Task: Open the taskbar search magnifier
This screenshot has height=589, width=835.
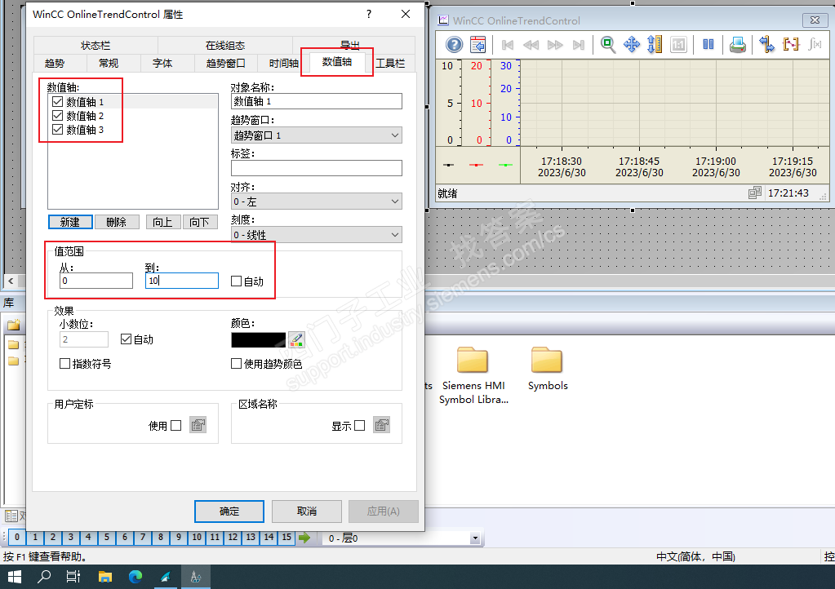Action: pos(44,577)
